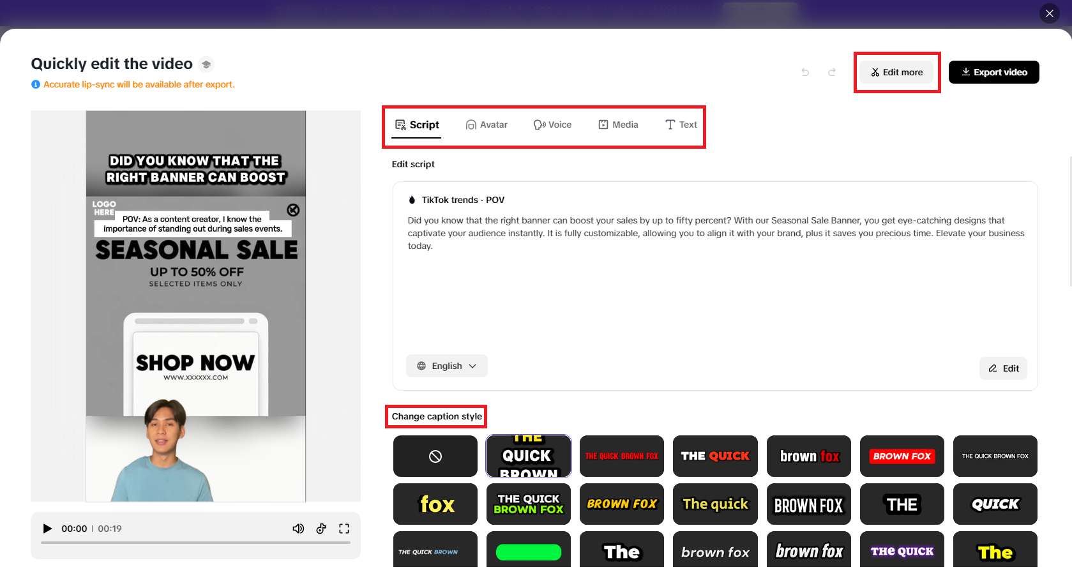The height and width of the screenshot is (572, 1072).
Task: Choose the thin italic 'brown fox' caption style
Action: pyautogui.click(x=715, y=550)
